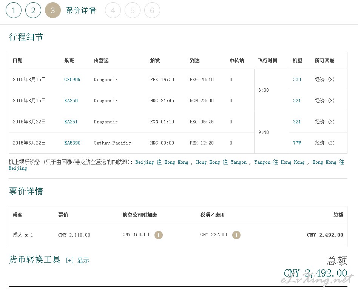Screen dimensions: 358x292
Task: Open aircraft type 321 link for KA250
Action: [297, 101]
